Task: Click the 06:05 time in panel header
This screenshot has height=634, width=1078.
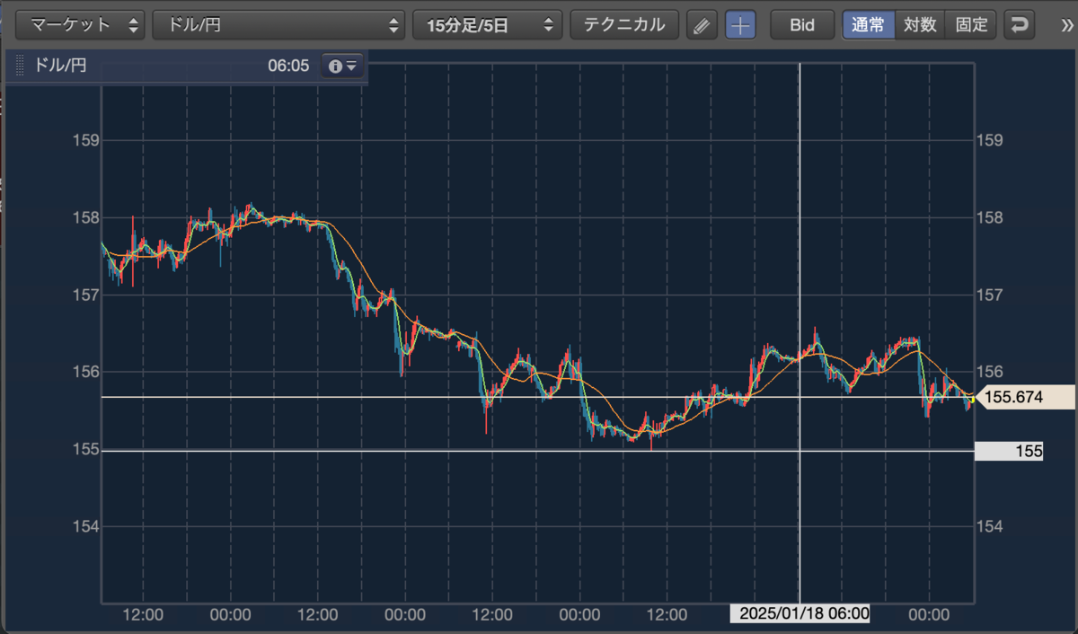Action: pyautogui.click(x=288, y=66)
